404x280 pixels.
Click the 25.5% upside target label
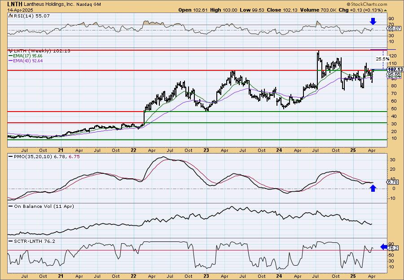click(x=382, y=59)
